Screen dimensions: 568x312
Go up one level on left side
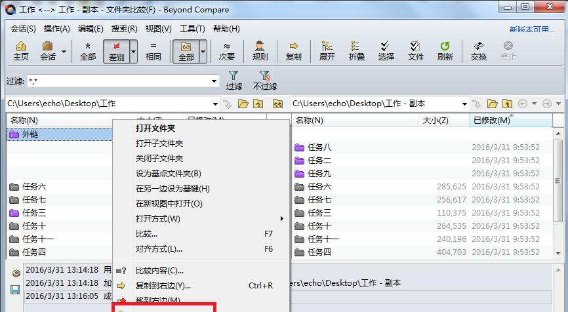click(258, 104)
